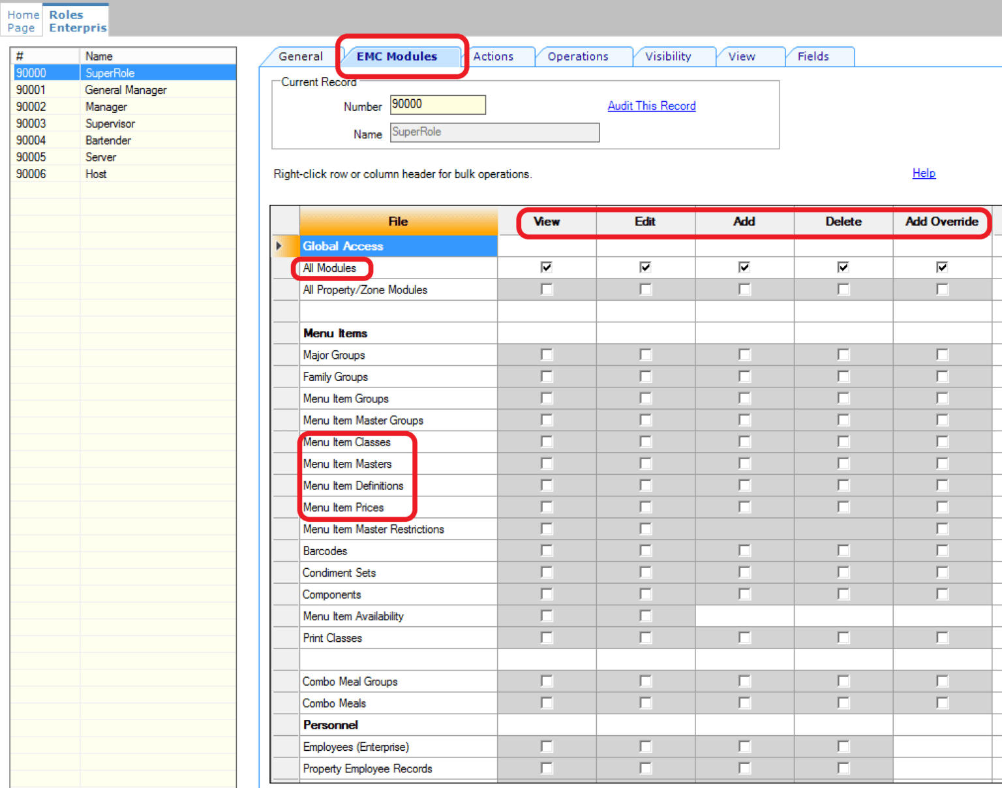Enable Add Override for Combo Meals
This screenshot has height=788, width=1002.
click(x=942, y=703)
